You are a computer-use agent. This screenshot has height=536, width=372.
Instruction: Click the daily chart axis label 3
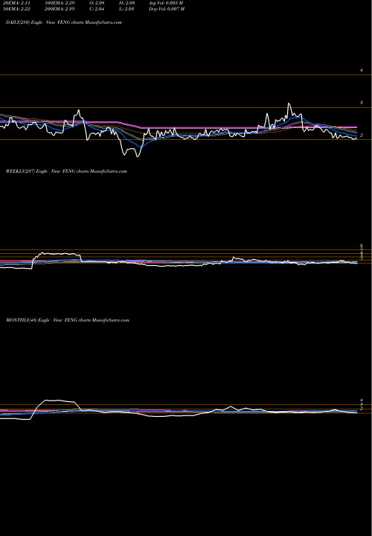362,103
